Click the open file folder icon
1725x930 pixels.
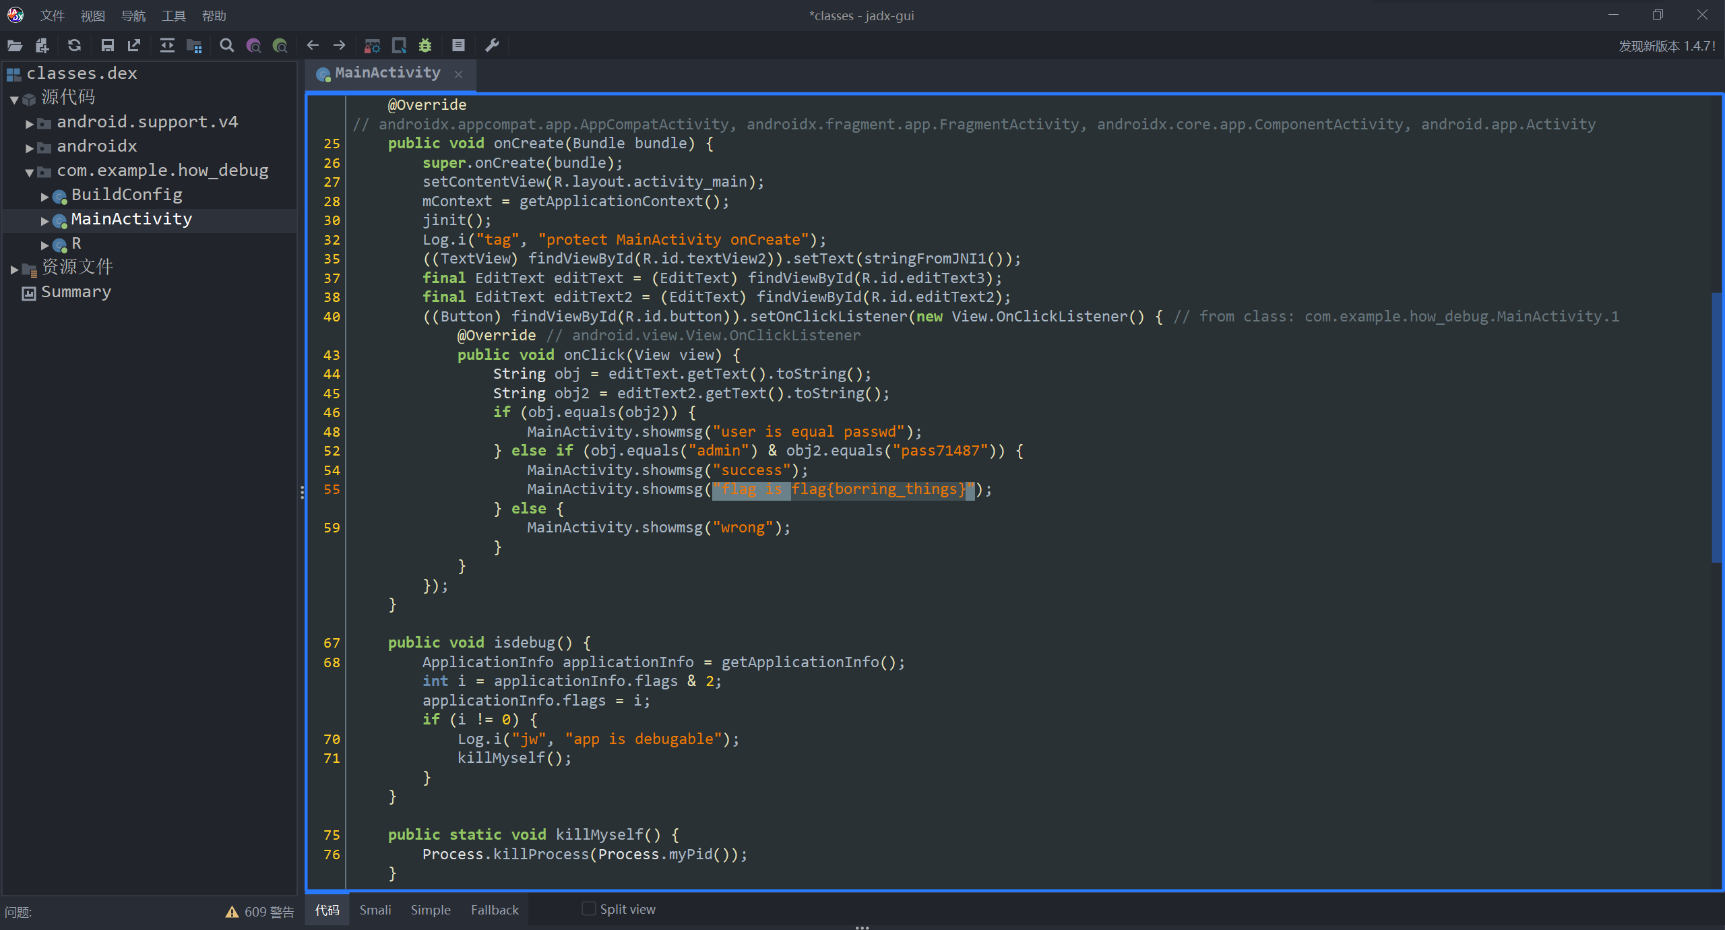coord(15,45)
